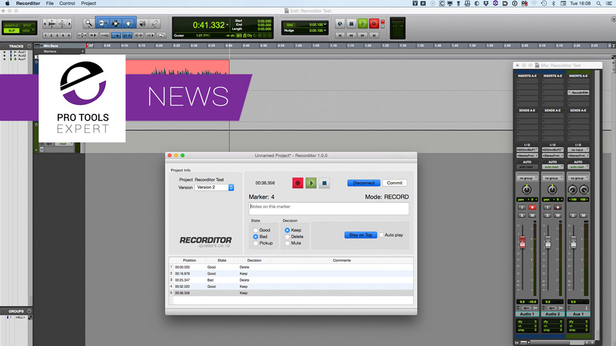Click Recorditor red record button
This screenshot has height=346, width=616.
pyautogui.click(x=298, y=183)
